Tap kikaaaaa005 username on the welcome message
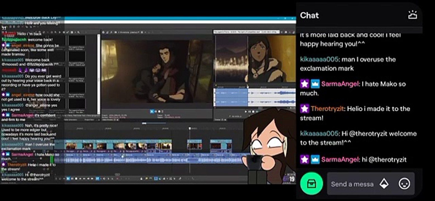This screenshot has height=201, width=435. point(320,133)
